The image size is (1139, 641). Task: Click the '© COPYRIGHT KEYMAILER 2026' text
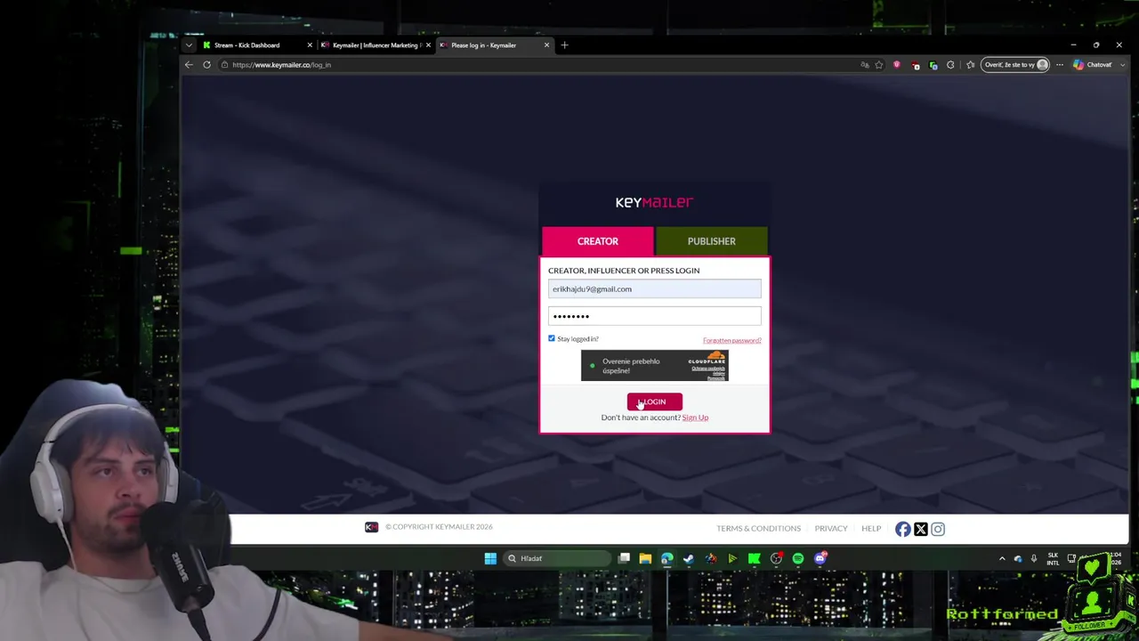439,527
